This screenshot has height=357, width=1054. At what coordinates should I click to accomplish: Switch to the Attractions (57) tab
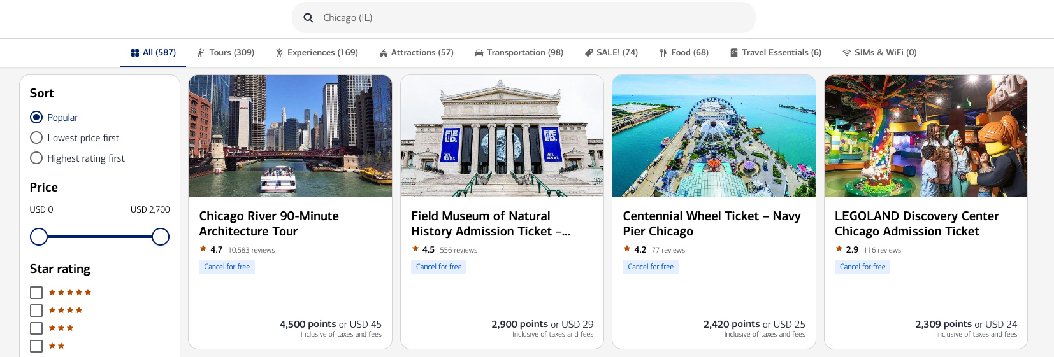click(417, 53)
